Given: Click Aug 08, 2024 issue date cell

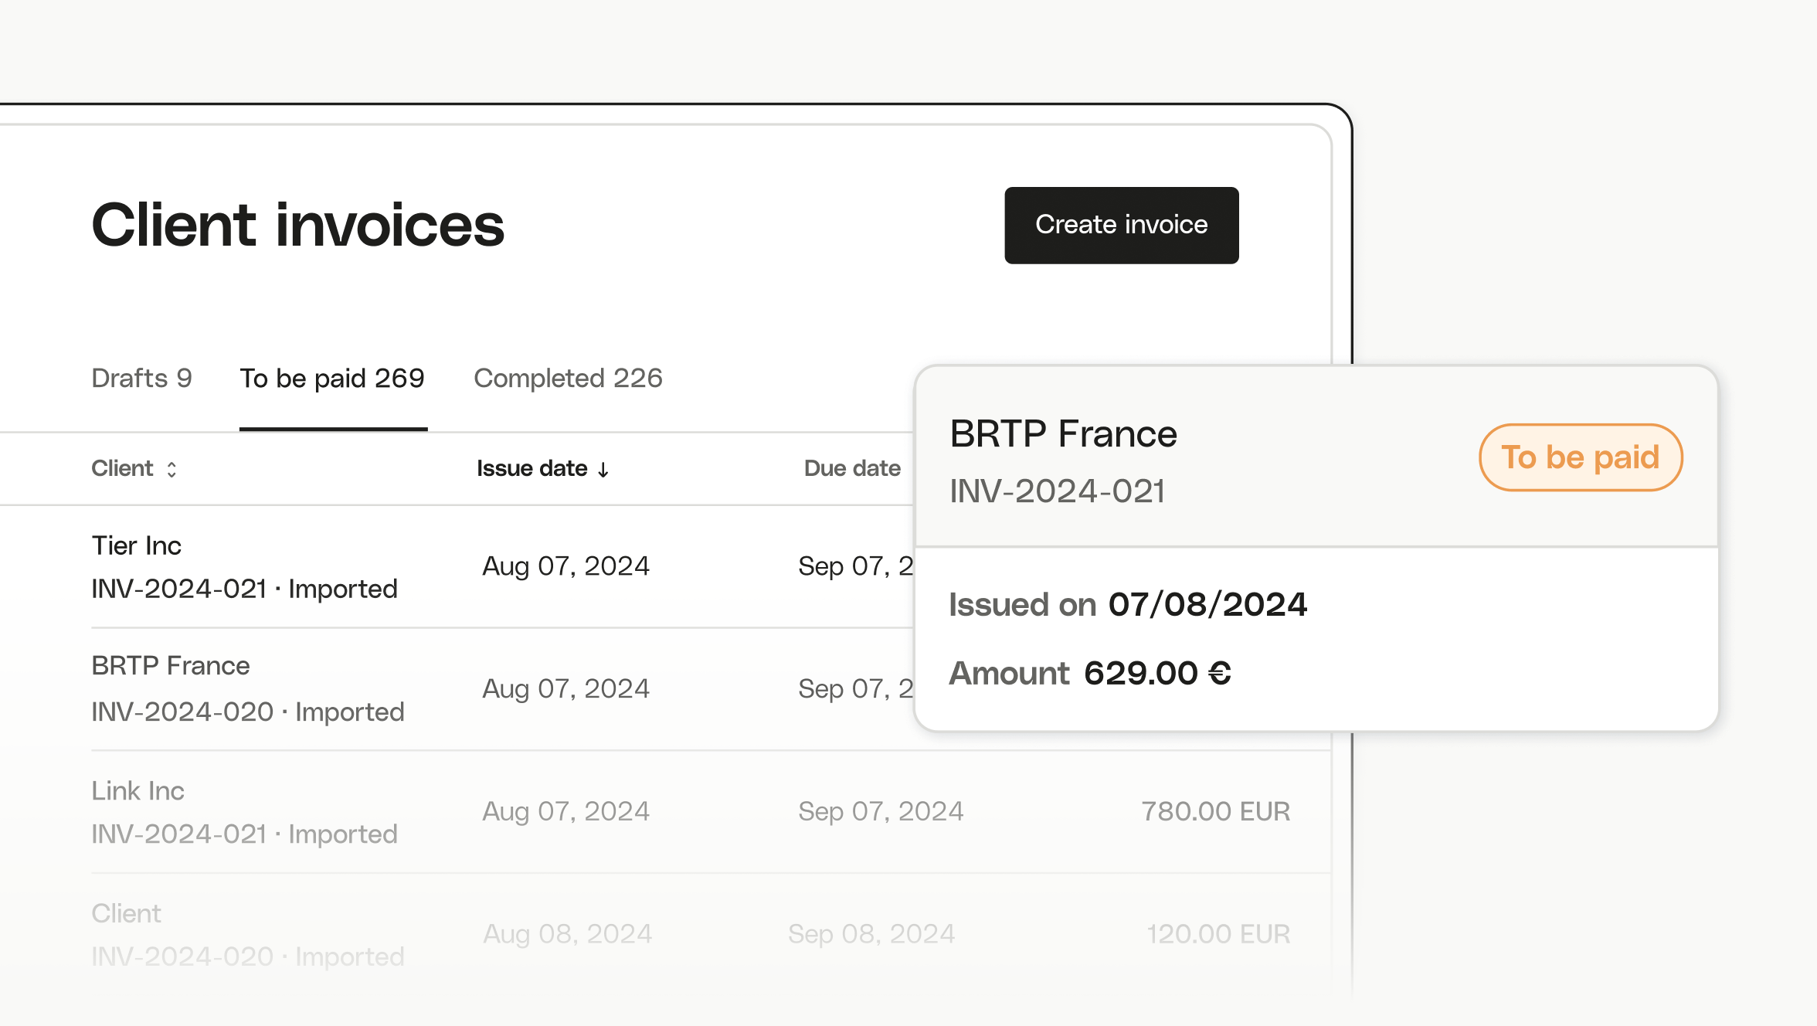Looking at the screenshot, I should pyautogui.click(x=568, y=934).
